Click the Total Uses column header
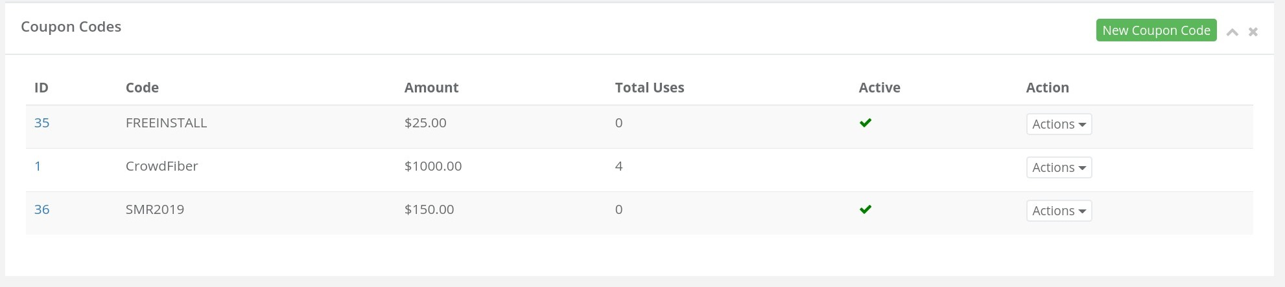 [x=649, y=88]
